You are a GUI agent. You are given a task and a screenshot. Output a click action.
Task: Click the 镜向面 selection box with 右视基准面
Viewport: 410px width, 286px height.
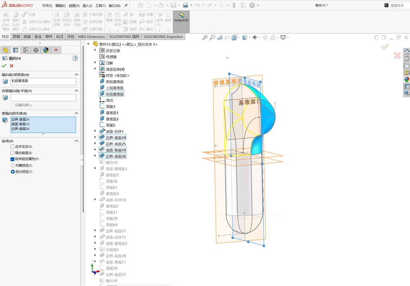(x=43, y=82)
